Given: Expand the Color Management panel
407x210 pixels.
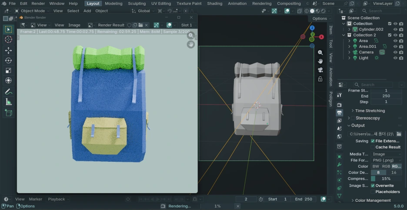Looking at the screenshot, I should pyautogui.click(x=373, y=200).
